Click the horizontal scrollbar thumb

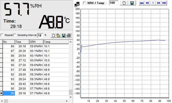(6, 101)
